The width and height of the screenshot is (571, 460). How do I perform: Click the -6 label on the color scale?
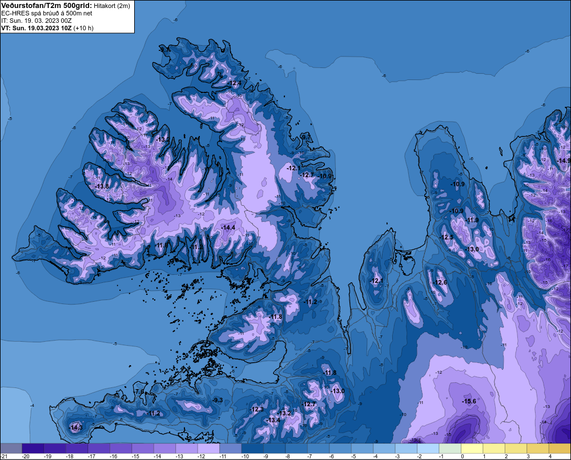point(331,457)
